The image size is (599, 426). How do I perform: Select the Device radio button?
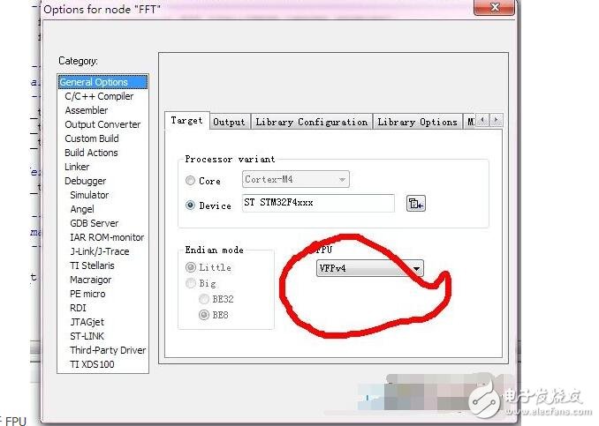point(191,206)
